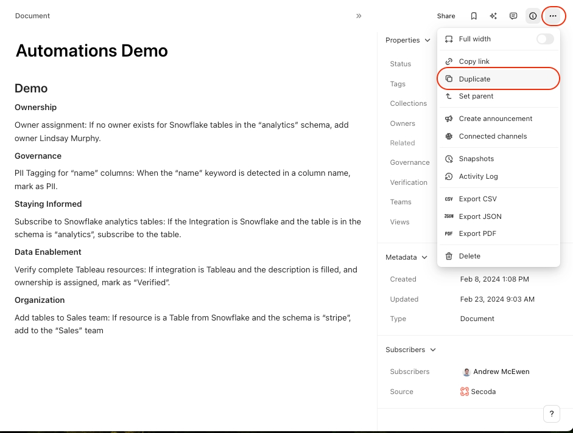Collapse sidebar using double chevron icon
The height and width of the screenshot is (433, 573).
click(x=359, y=16)
